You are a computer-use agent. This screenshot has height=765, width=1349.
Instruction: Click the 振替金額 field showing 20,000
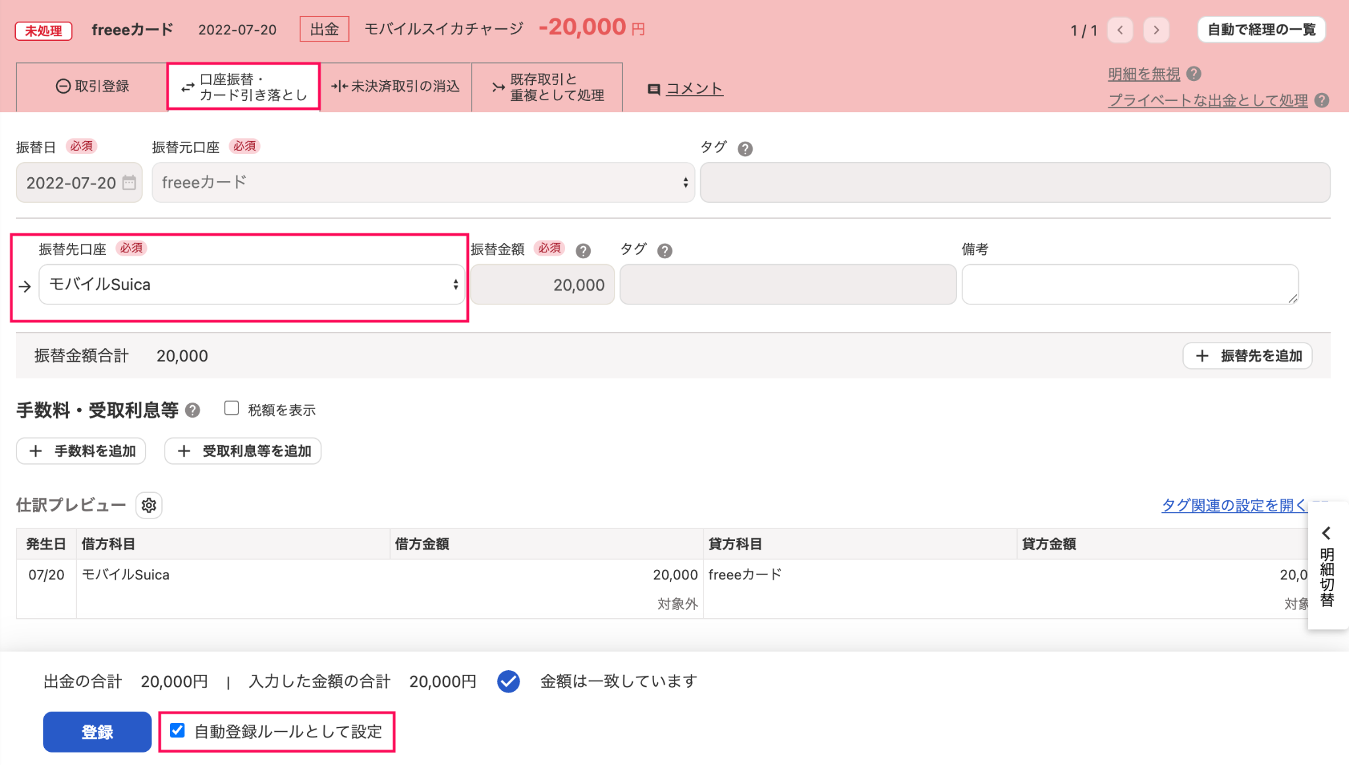point(543,285)
